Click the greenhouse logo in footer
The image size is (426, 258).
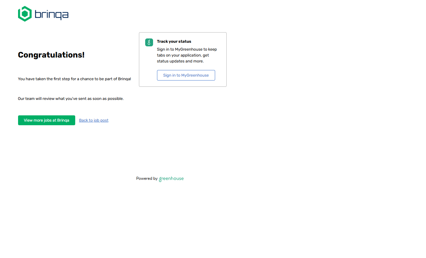pyautogui.click(x=171, y=178)
